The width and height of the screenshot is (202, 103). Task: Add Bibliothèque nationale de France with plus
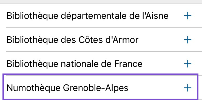187,64
